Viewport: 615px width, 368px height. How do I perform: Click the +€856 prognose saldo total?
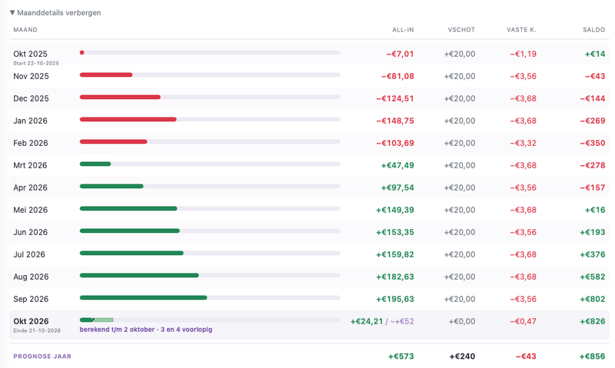point(593,356)
